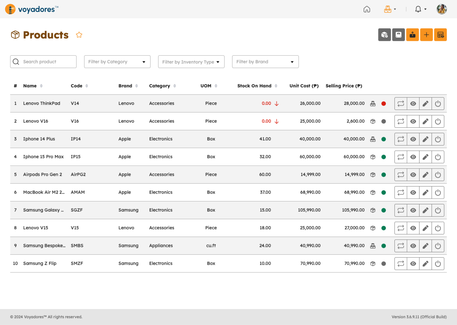Click the transfer icon for Samsung Bespoke row
This screenshot has height=325, width=457.
401,246
